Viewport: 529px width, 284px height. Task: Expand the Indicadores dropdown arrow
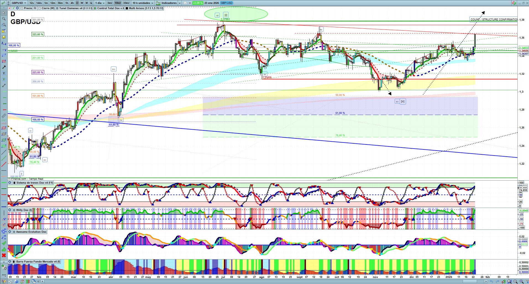pos(180,3)
